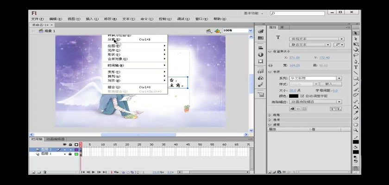Switch to the Motion Editor tab
389x185 pixels.
pyautogui.click(x=55, y=139)
